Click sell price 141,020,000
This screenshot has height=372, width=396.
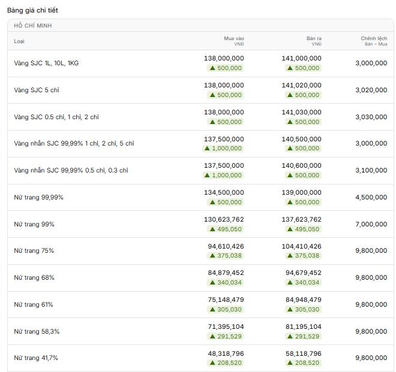click(x=302, y=85)
